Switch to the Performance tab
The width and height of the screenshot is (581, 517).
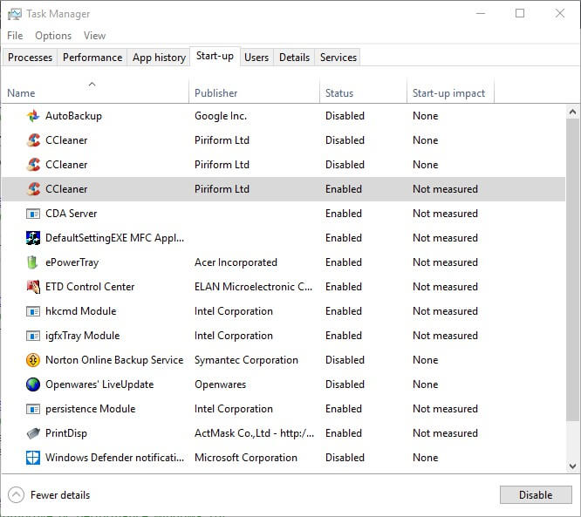pos(92,58)
